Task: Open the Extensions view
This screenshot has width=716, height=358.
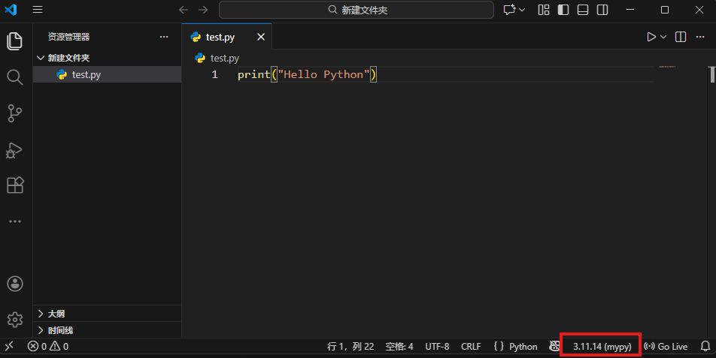Action: (15, 185)
